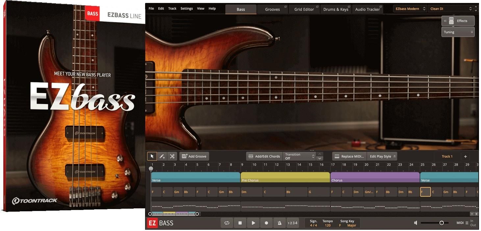Switch to the Audio Tracker tab
This screenshot has width=481, height=231.
367,9
